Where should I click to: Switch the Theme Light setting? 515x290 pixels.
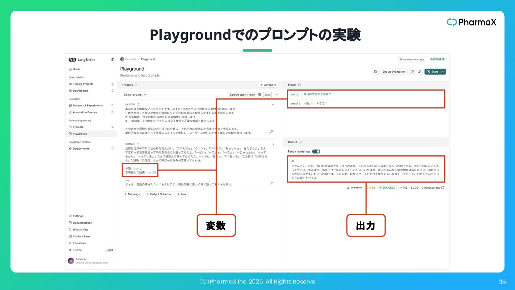point(109,250)
